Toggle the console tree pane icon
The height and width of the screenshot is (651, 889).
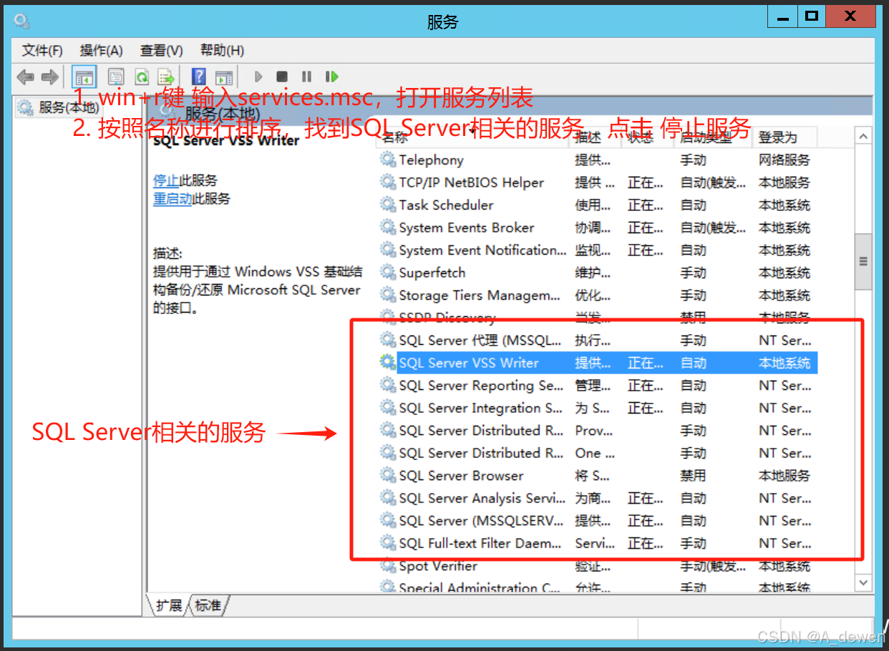pyautogui.click(x=85, y=77)
